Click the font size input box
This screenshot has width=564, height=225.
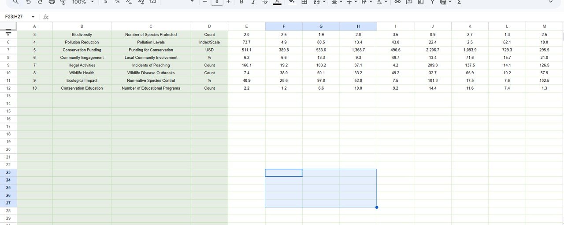point(217,2)
